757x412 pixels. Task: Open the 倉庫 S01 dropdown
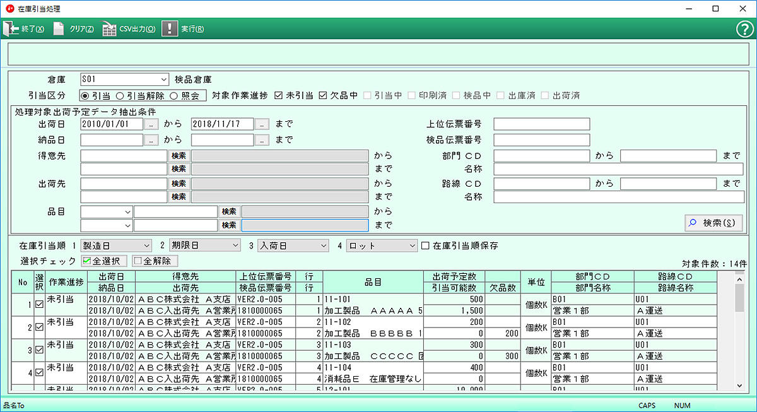(164, 79)
